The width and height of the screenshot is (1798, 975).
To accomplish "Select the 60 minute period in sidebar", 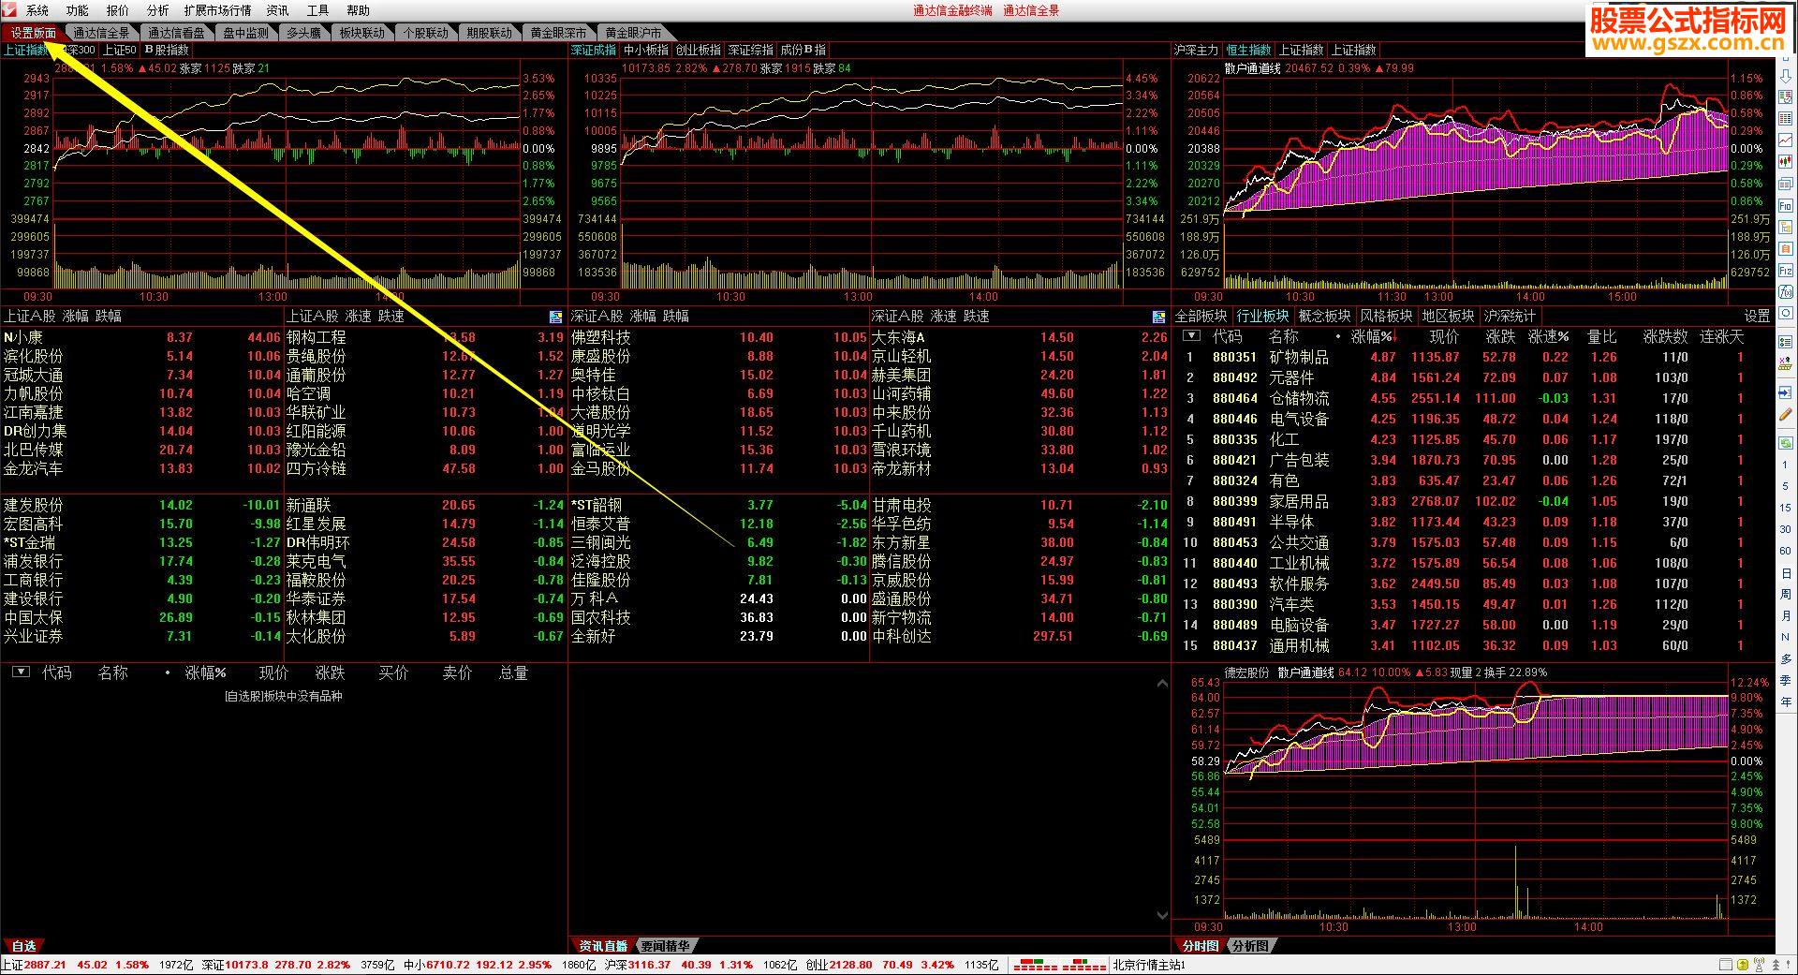I will point(1785,551).
